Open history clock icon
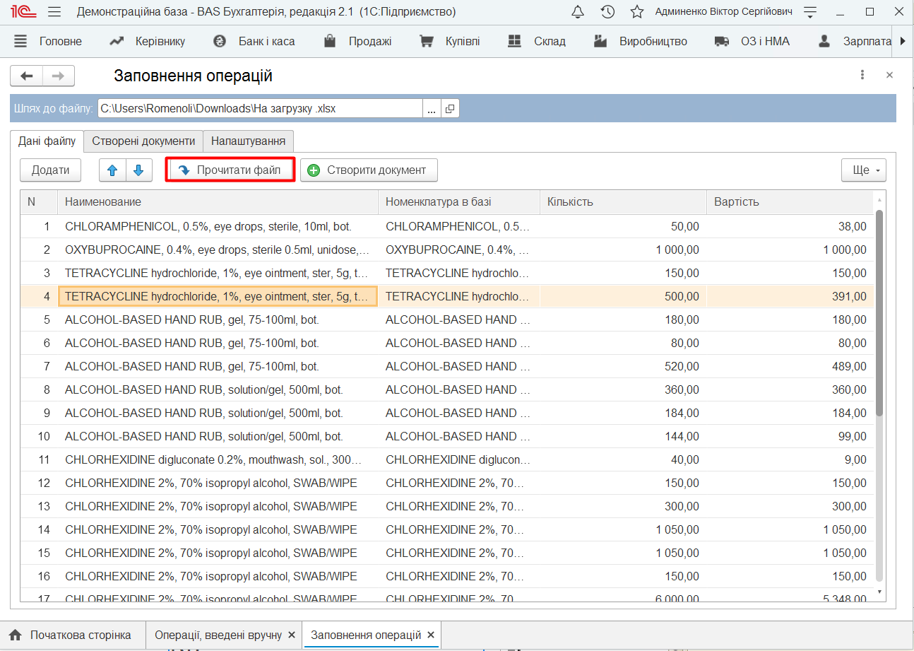 coord(607,12)
